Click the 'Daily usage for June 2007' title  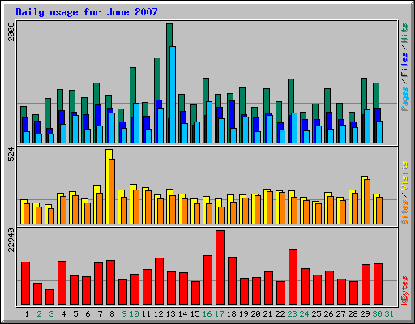87,12
